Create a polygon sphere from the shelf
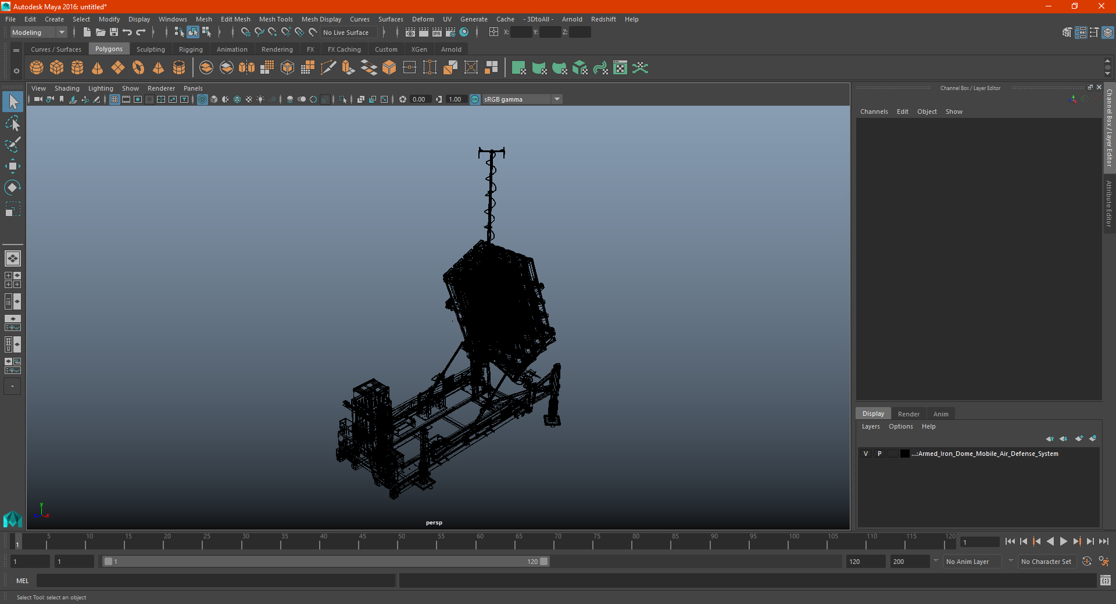Screen dimensions: 1116x604 click(x=37, y=68)
